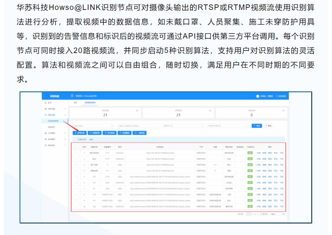Click the blue 搜索 search button
Screen dimensions: 332x235
[257, 126]
